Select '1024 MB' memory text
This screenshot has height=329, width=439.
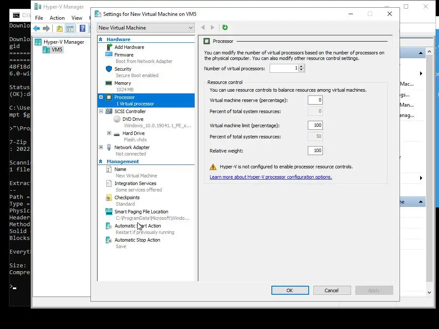(x=125, y=90)
